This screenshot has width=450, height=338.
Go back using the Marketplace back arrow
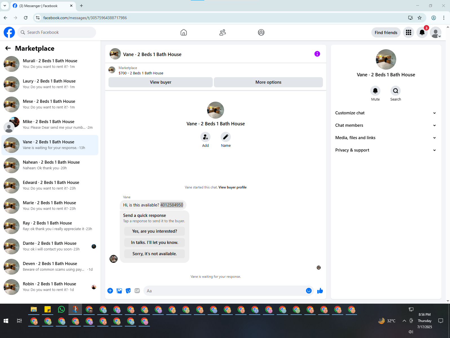click(8, 48)
